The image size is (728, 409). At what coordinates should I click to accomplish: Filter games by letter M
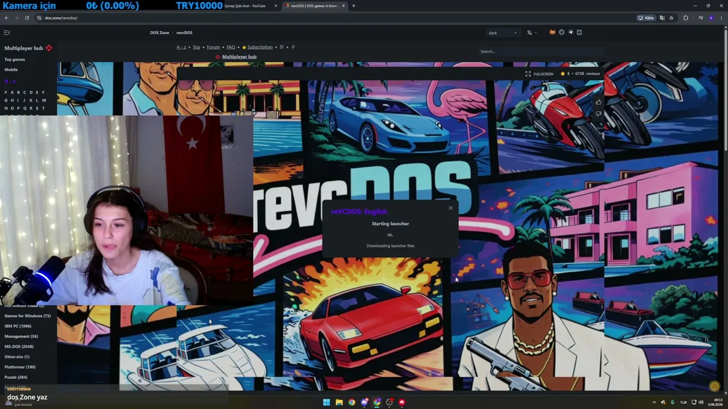click(x=44, y=100)
